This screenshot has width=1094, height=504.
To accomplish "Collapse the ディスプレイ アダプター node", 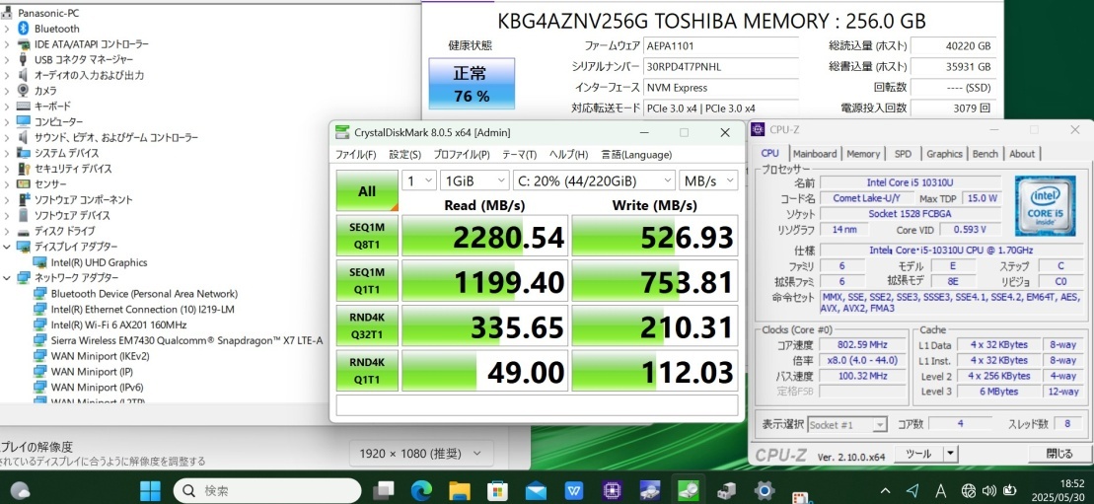I will click(x=7, y=247).
